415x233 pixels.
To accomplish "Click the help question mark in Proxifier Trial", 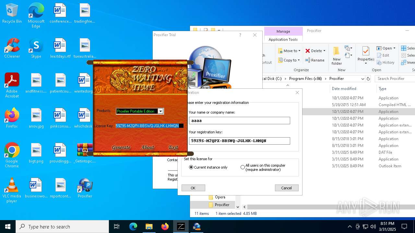I will (x=240, y=35).
